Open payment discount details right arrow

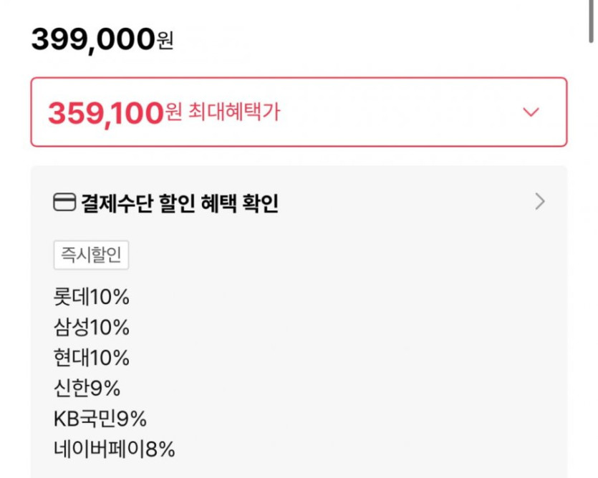click(540, 202)
